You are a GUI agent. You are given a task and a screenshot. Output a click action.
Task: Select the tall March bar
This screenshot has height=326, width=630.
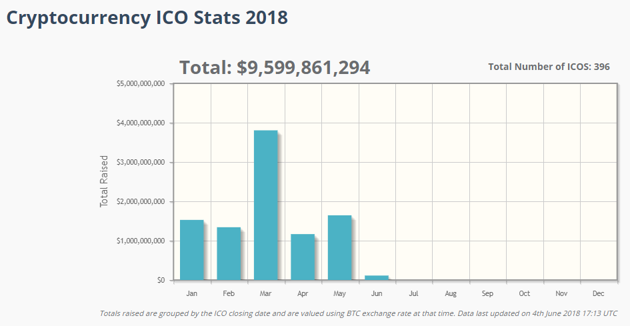tap(265, 205)
